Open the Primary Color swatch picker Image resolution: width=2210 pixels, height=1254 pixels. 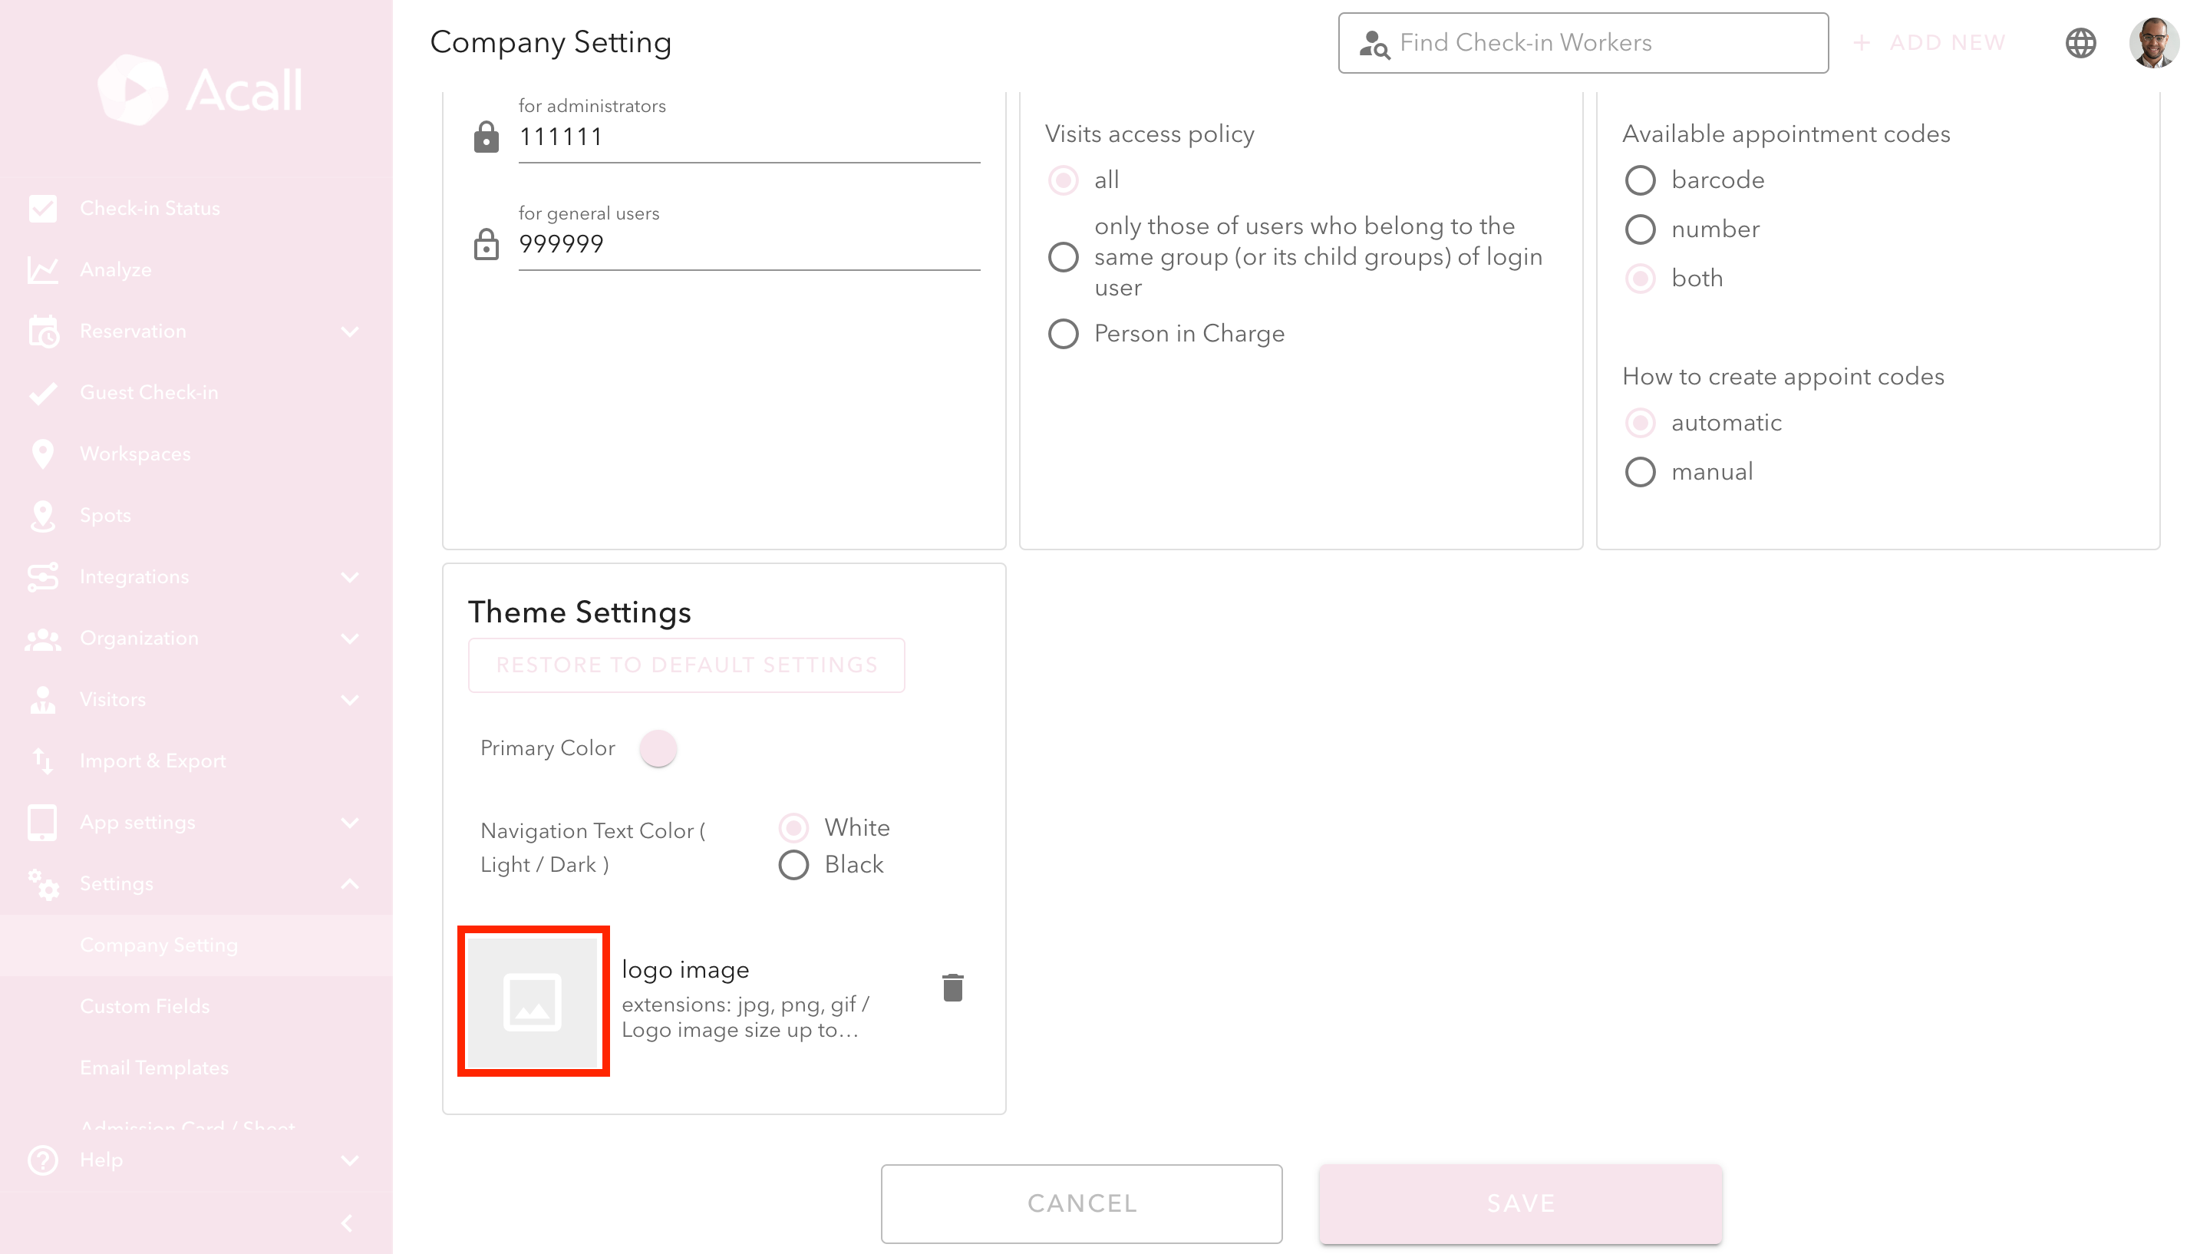pyautogui.click(x=658, y=747)
